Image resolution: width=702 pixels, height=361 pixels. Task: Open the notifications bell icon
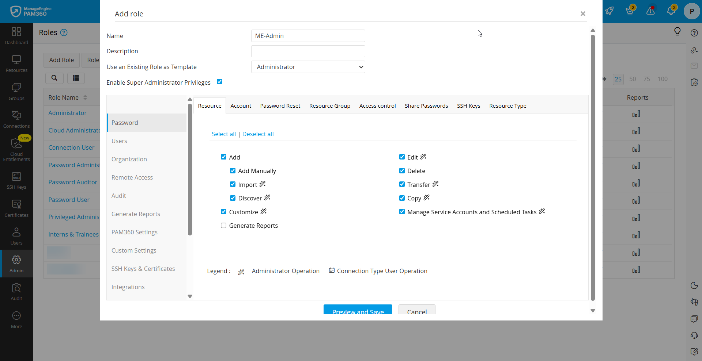[x=671, y=11]
